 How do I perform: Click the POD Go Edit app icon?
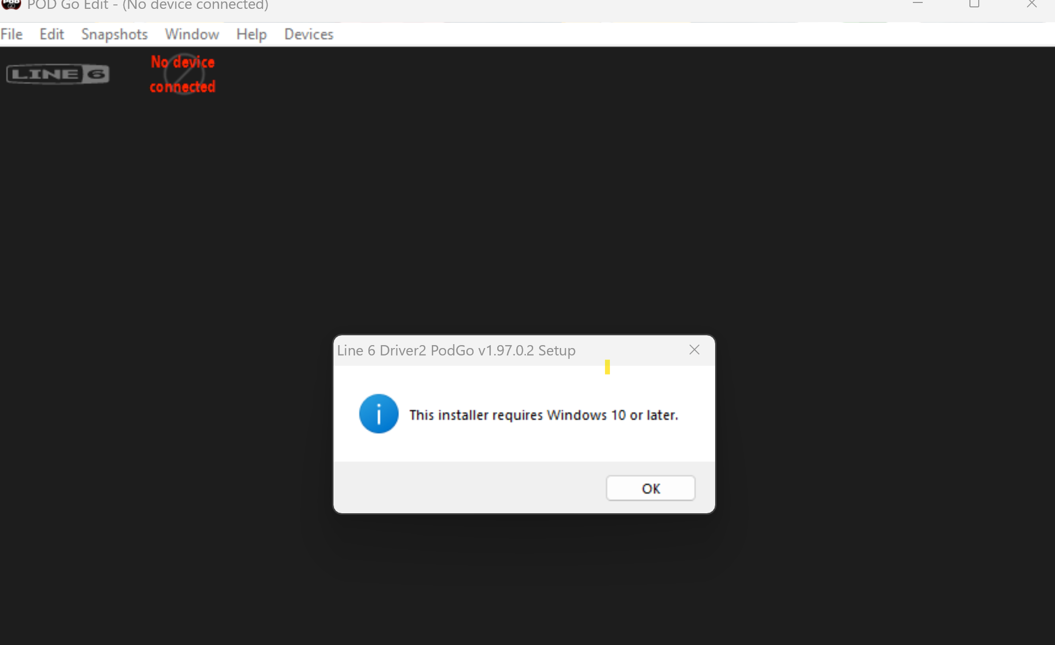[11, 4]
